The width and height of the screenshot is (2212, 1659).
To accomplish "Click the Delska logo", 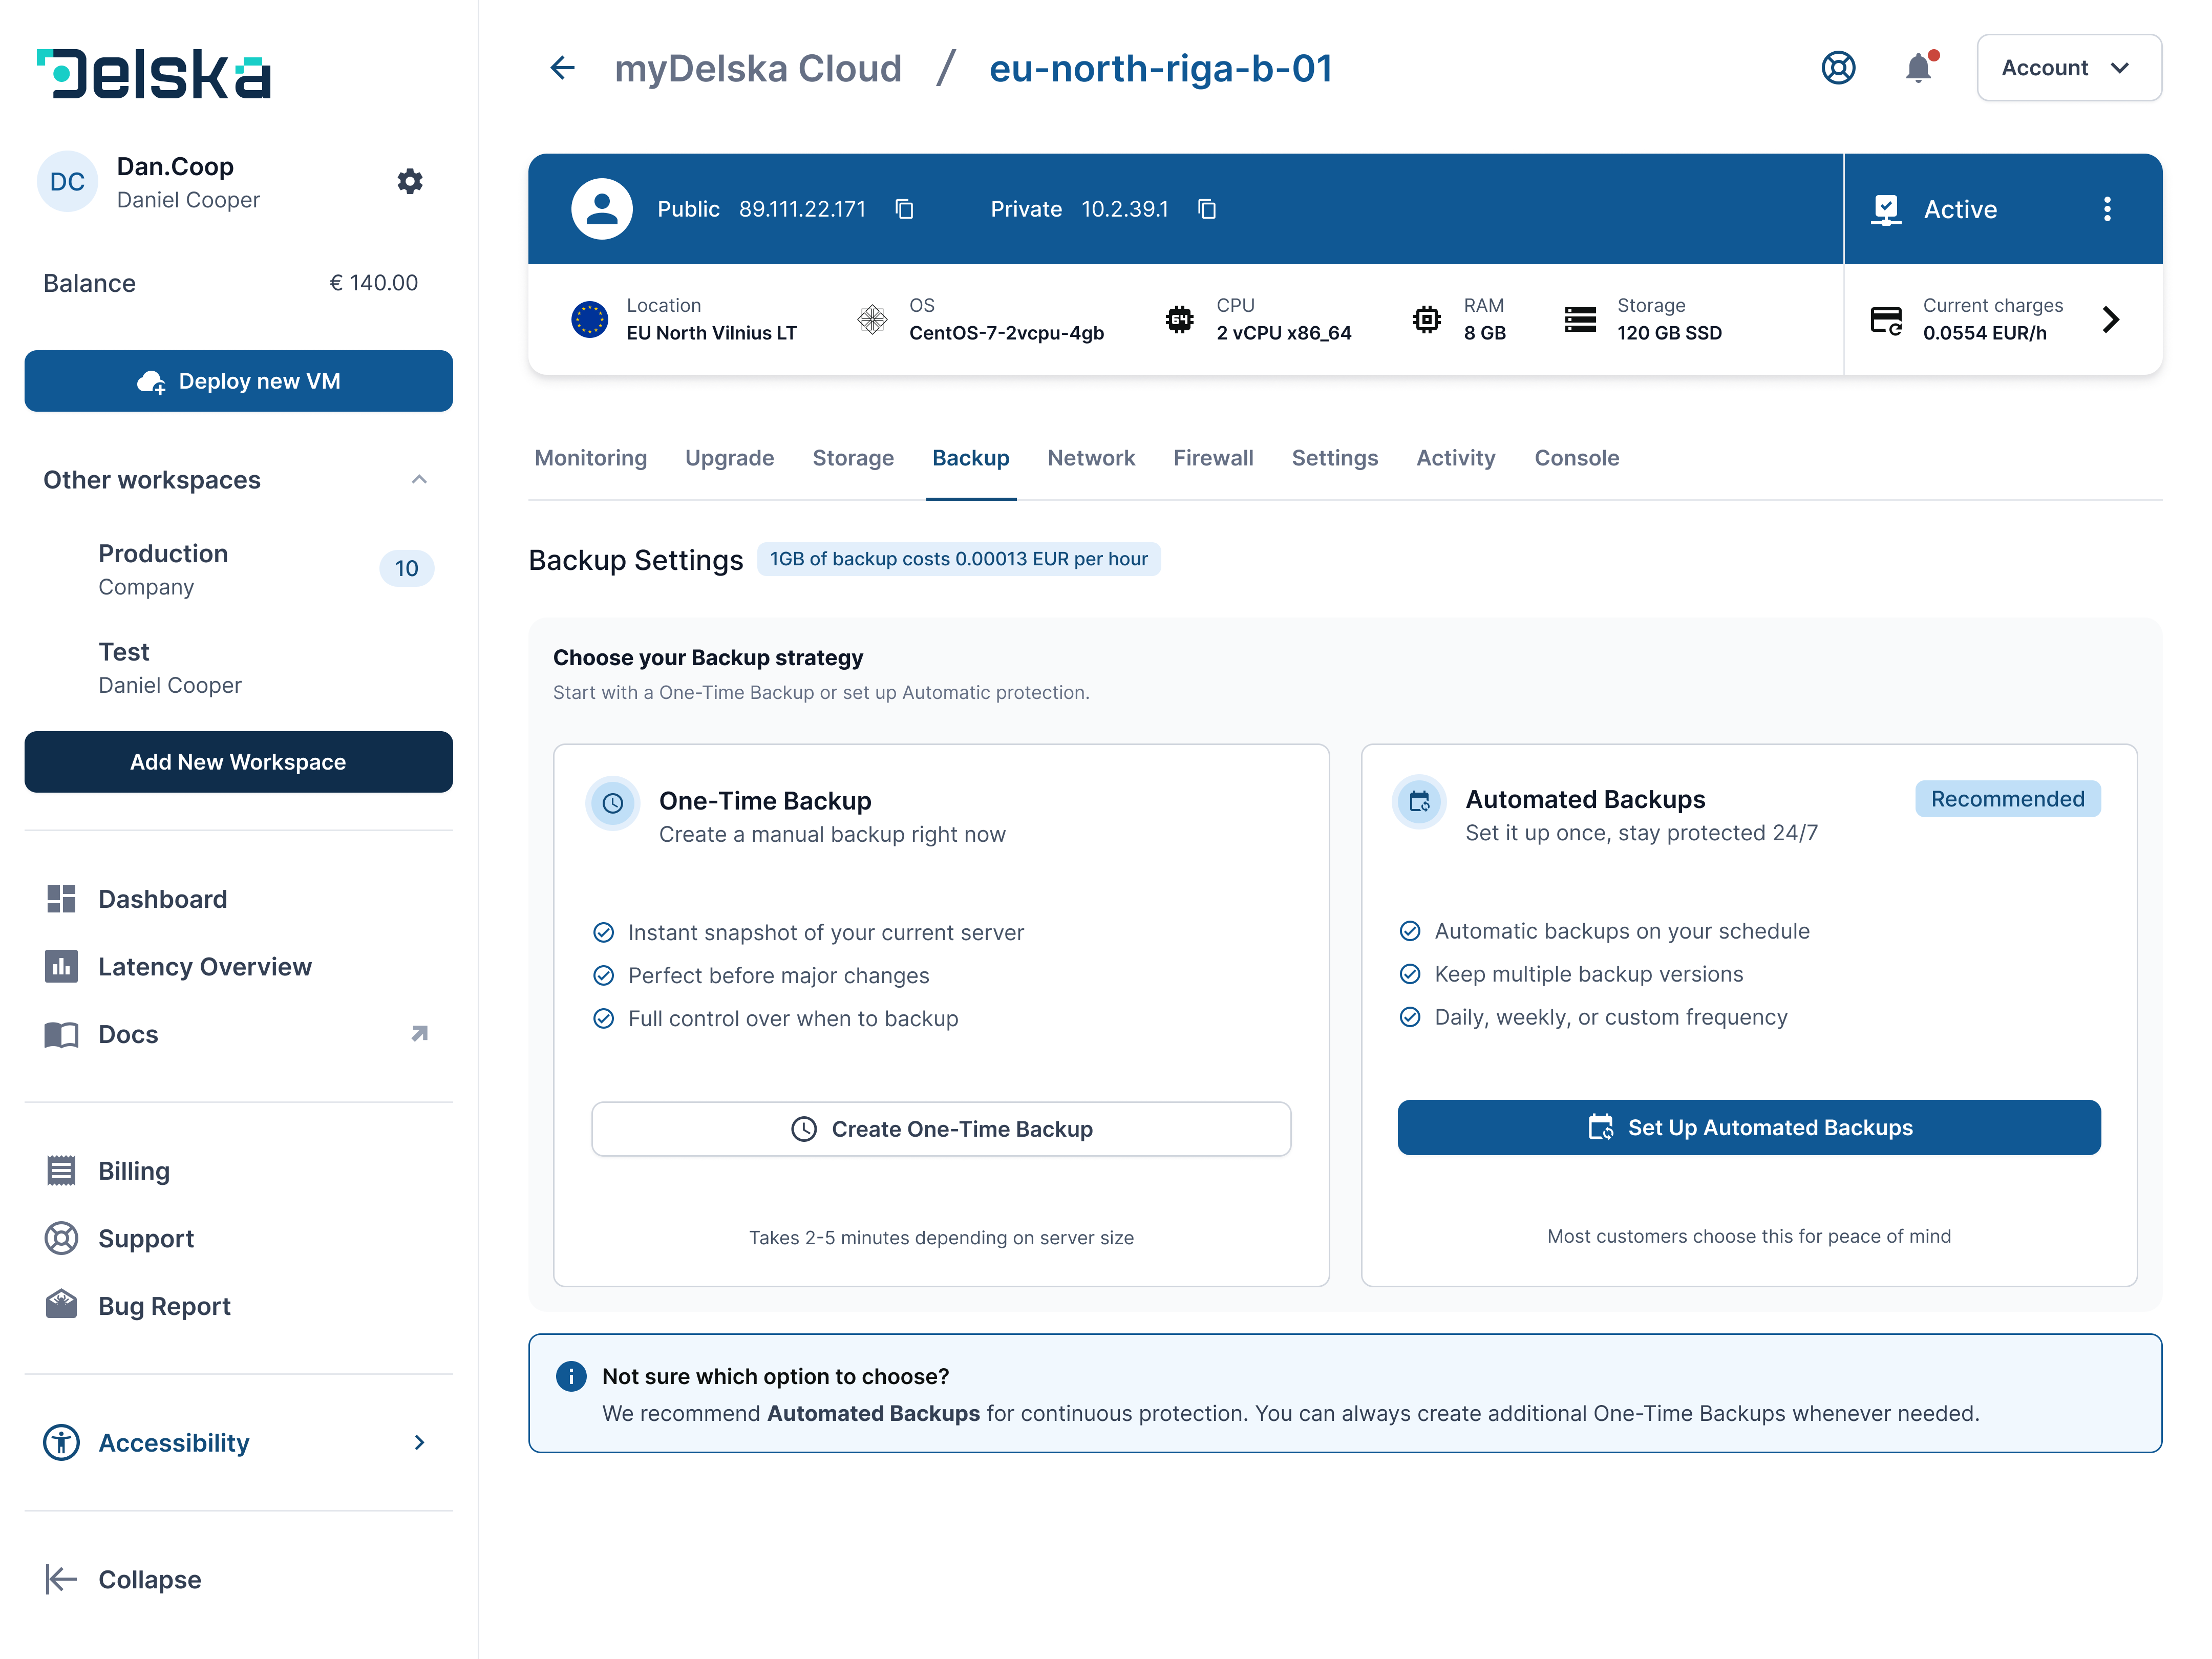I will pos(154,73).
